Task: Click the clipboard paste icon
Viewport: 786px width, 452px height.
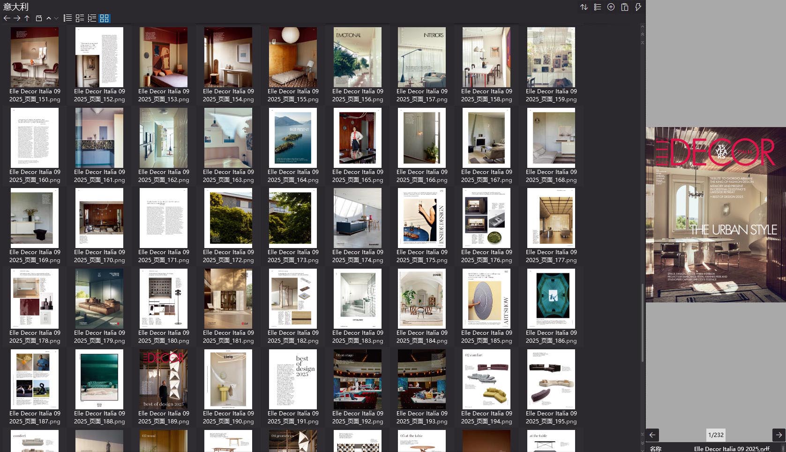Action: [625, 7]
